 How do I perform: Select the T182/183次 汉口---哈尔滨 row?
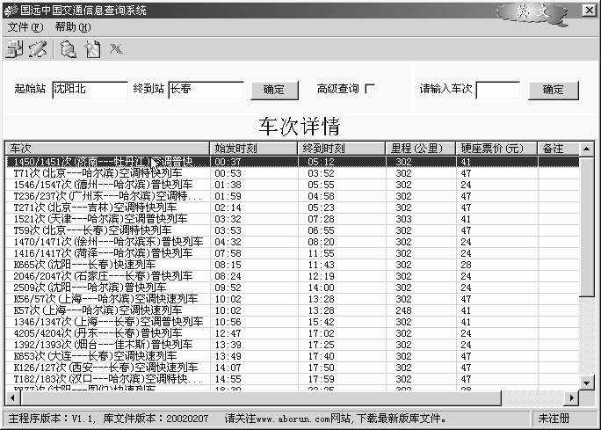292,379
